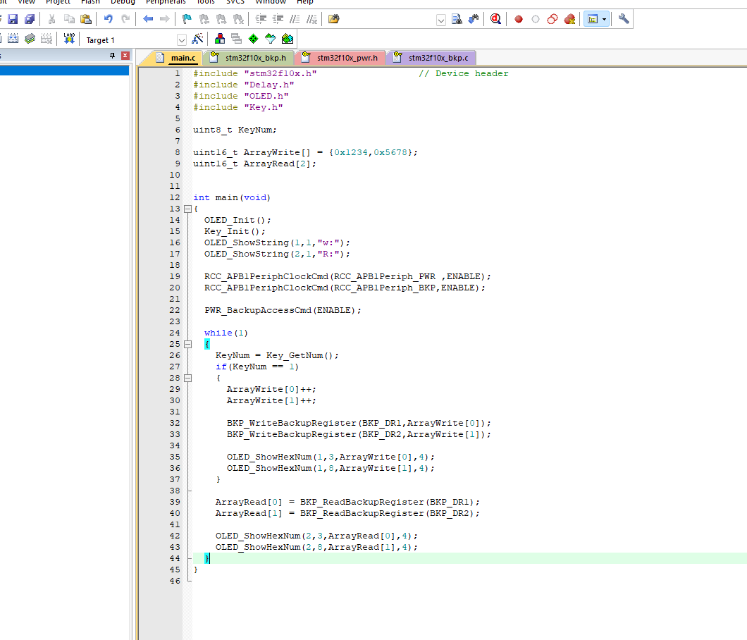Open Batch Build with the layers icon
Viewport: 747px width, 640px height.
[x=30, y=39]
